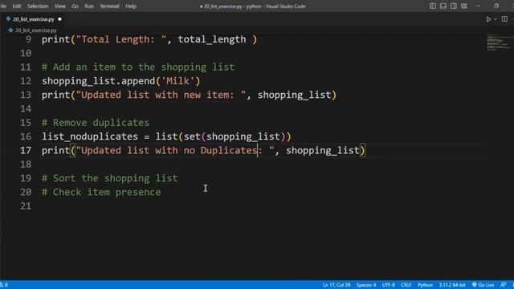Run the Python file with play icon
Screen dimensions: 514x289
pyautogui.click(x=488, y=19)
